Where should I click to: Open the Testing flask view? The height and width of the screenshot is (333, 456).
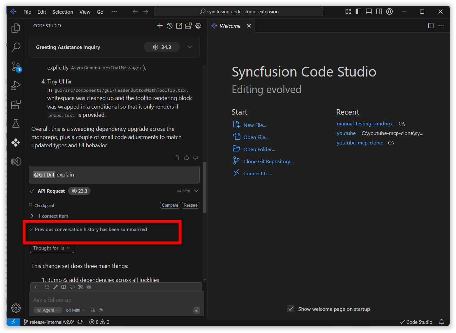[x=16, y=123]
